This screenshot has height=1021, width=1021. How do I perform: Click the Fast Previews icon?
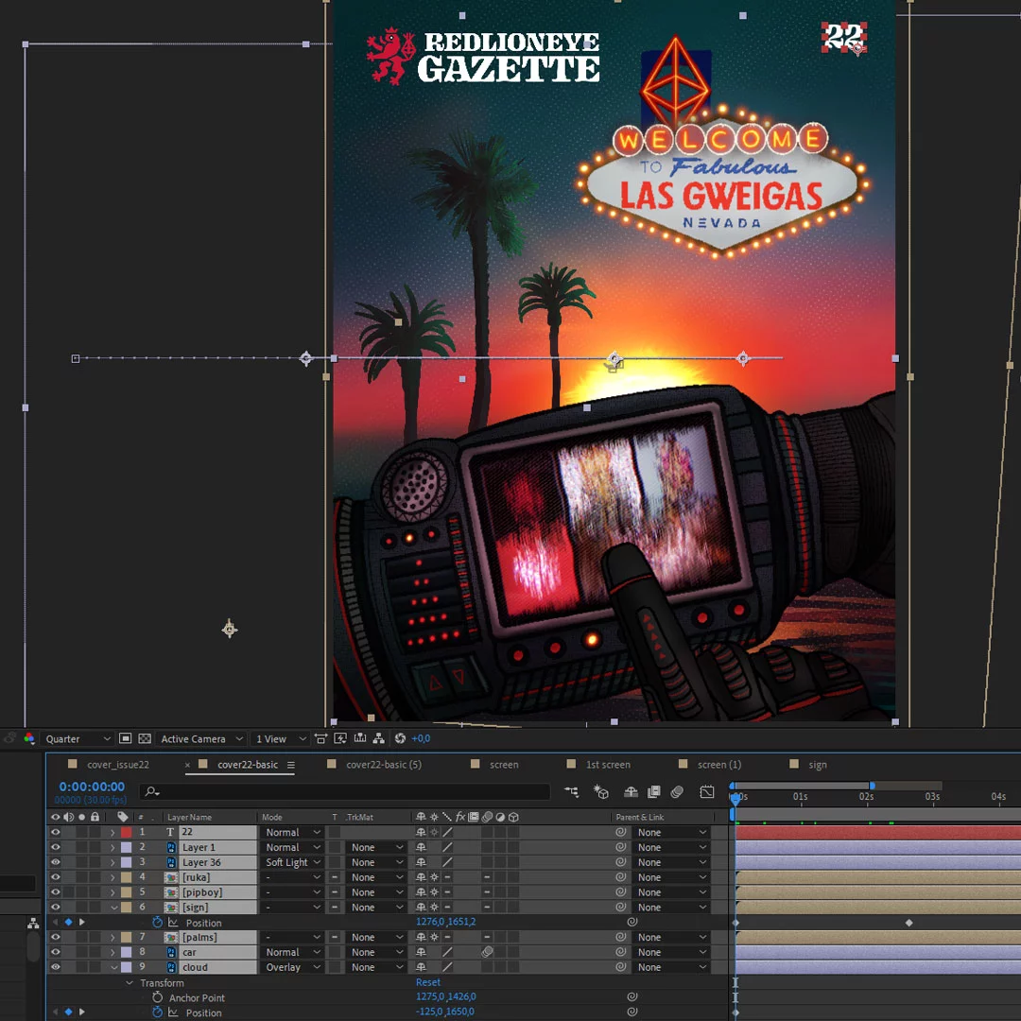(340, 738)
